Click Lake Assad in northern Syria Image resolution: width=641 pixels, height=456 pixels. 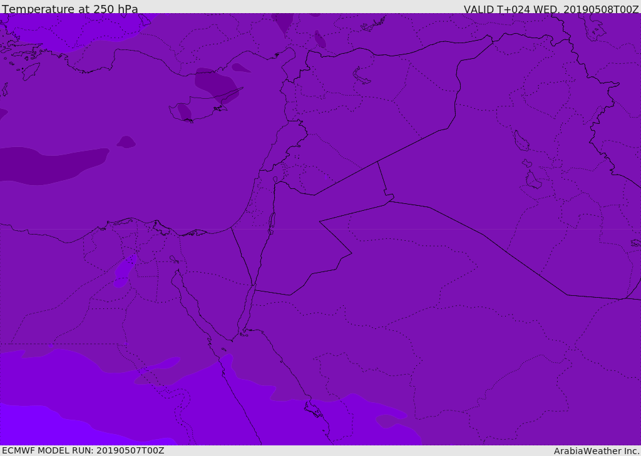(x=361, y=76)
